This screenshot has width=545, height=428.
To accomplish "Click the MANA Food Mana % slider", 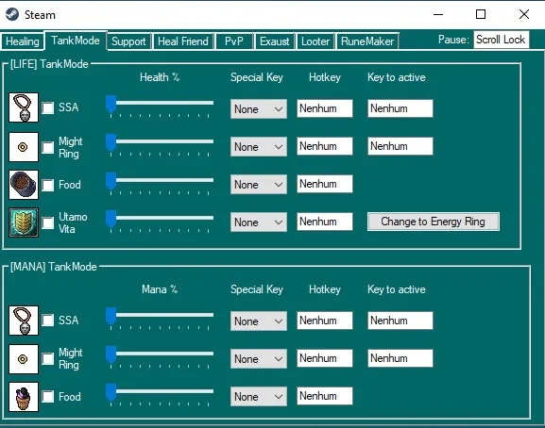I will click(x=160, y=394).
